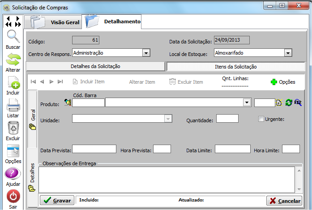Click the Listar printer icon
Viewport: 312px width, 210px height.
pos(13,106)
